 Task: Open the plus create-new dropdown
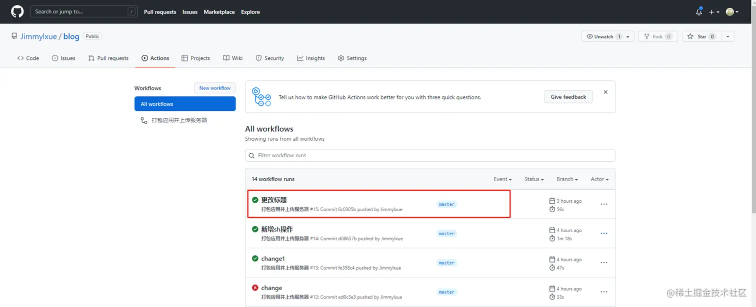714,12
